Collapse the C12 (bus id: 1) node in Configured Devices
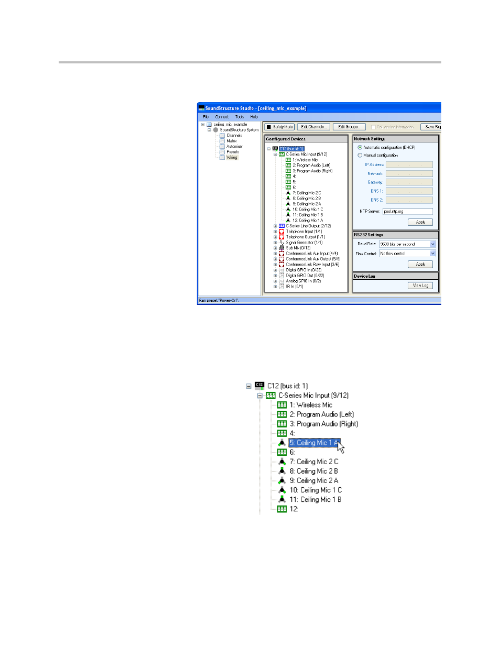 click(x=269, y=149)
